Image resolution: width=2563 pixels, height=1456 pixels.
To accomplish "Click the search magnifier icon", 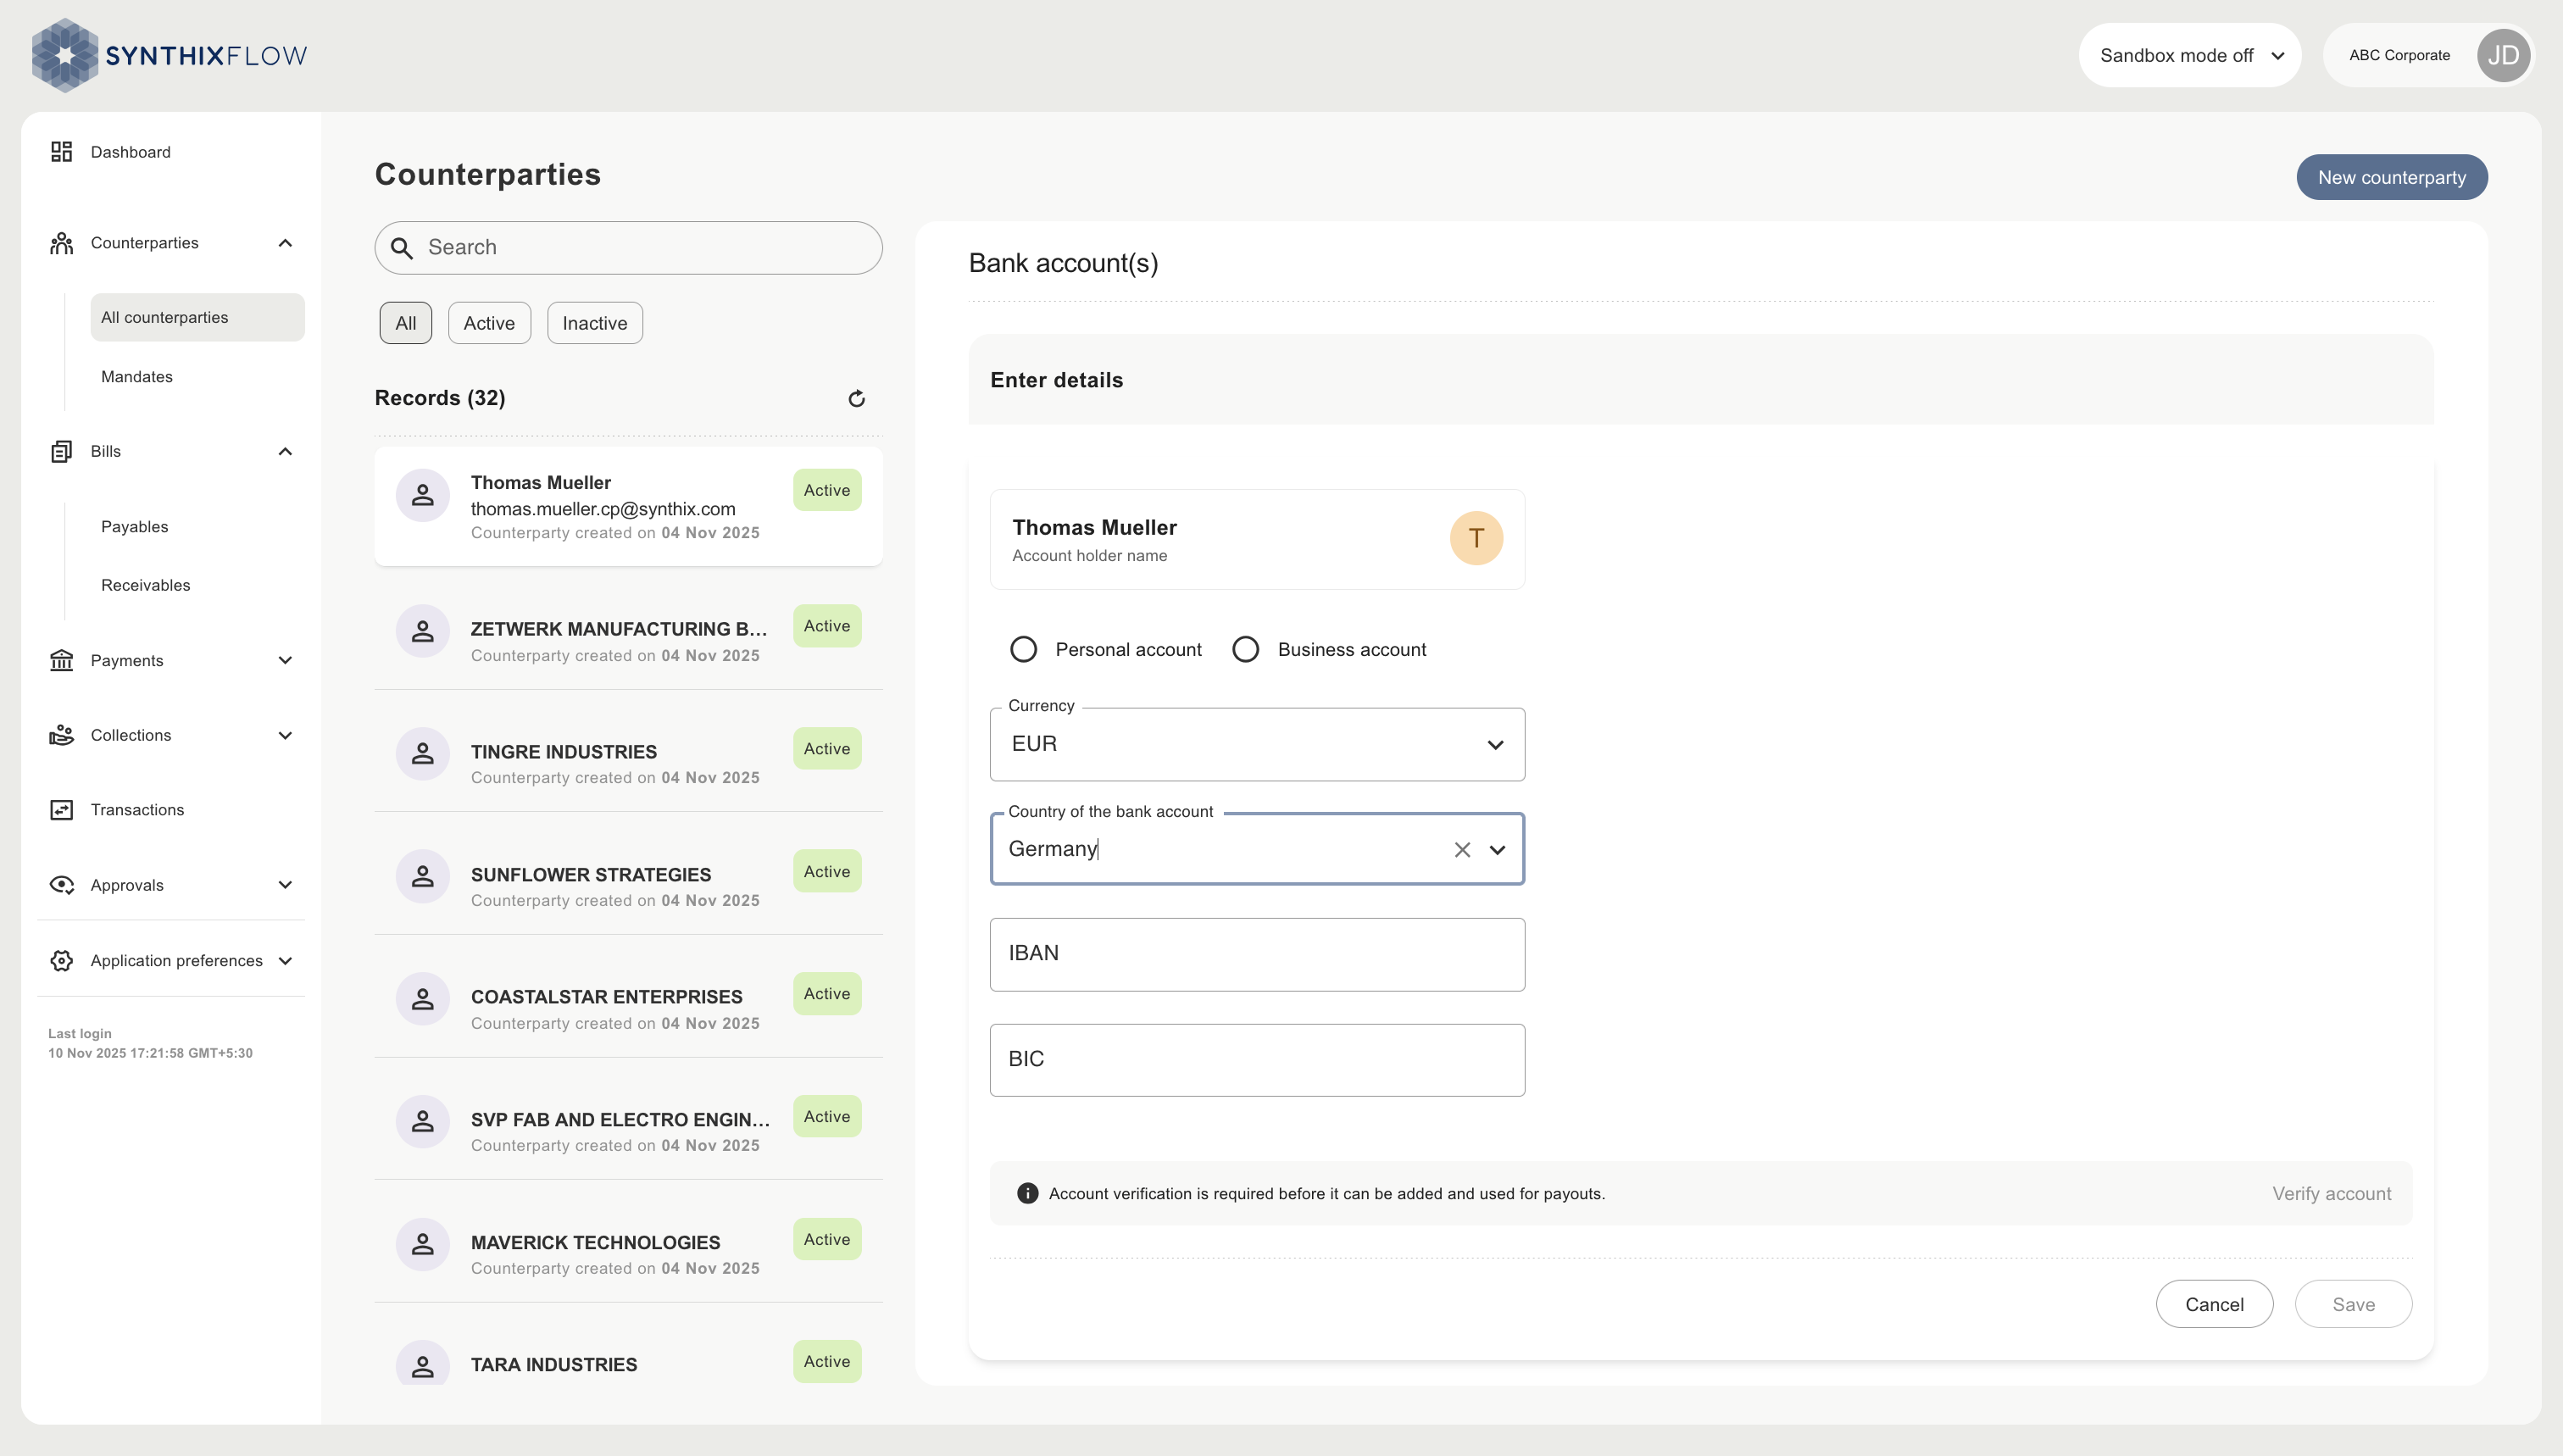I will coord(402,248).
